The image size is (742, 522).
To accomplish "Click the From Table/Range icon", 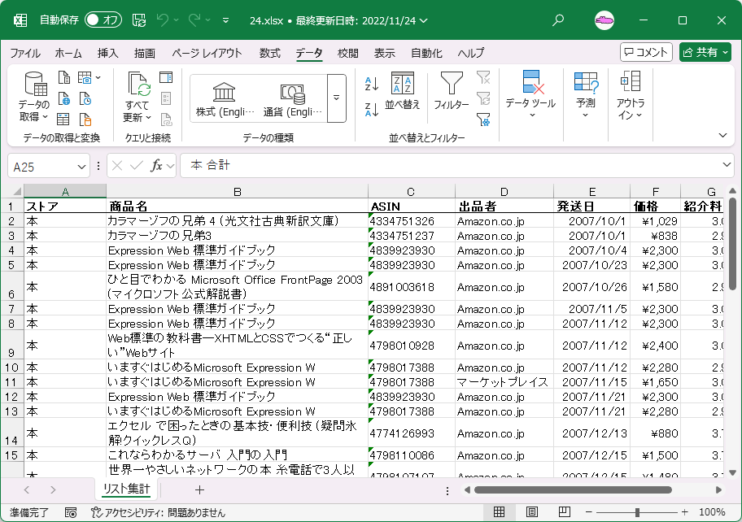I will [63, 120].
